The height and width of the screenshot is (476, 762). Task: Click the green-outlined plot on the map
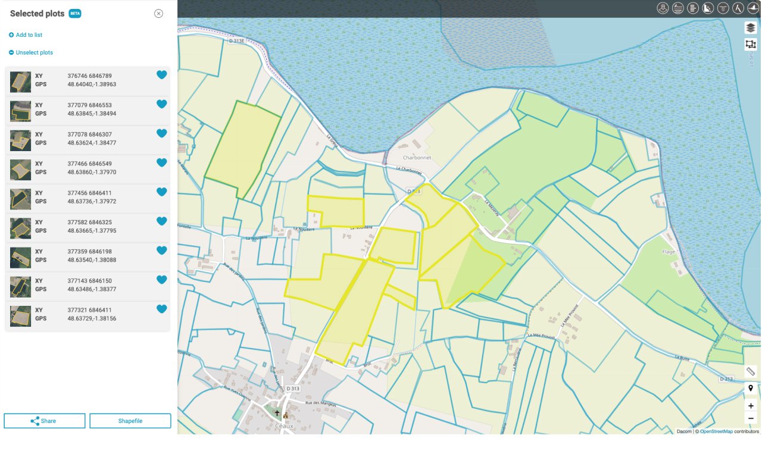pos(243,150)
